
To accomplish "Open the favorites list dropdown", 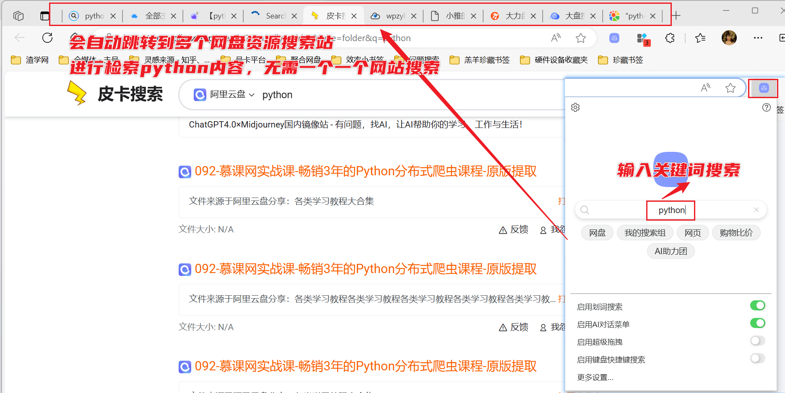I will click(699, 38).
